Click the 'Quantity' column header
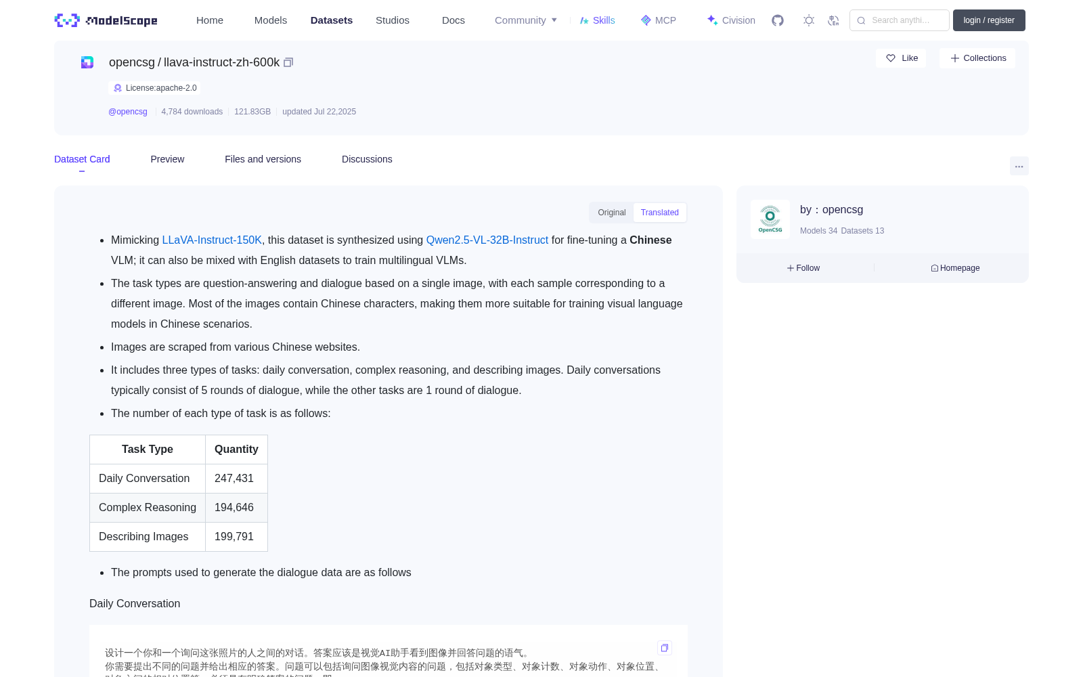This screenshot has width=1083, height=677. 236,450
